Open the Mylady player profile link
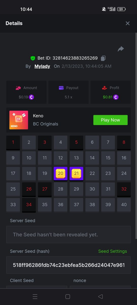The image size is (137, 305). [x=42, y=66]
